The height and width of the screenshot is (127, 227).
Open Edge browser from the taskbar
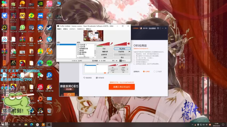tap(31, 124)
